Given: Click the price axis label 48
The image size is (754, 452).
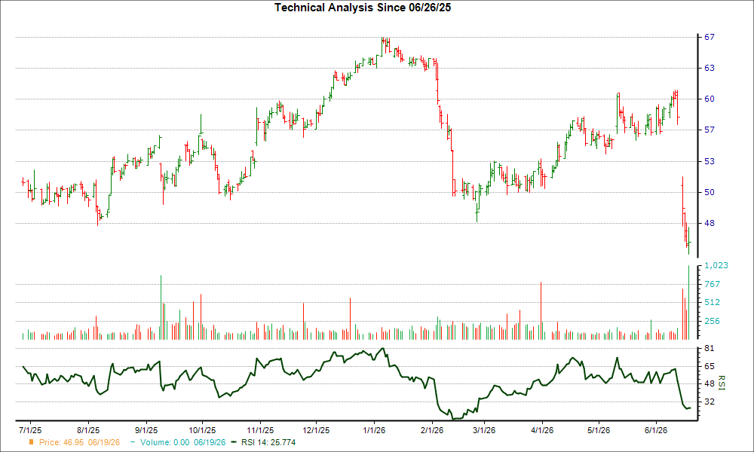Looking at the screenshot, I should [710, 223].
